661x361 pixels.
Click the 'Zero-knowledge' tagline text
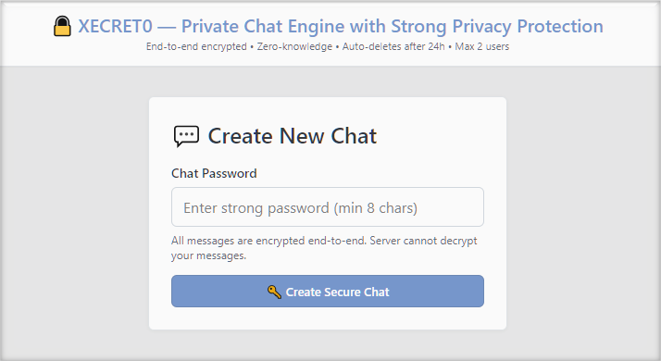click(x=294, y=46)
